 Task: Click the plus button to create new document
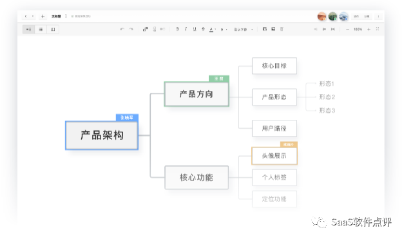(43, 16)
